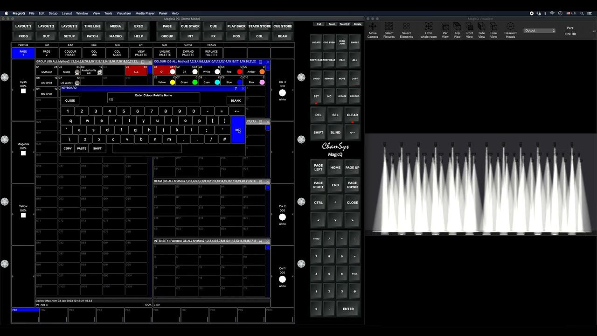
Task: Open the Media Player menu
Action: (146, 14)
